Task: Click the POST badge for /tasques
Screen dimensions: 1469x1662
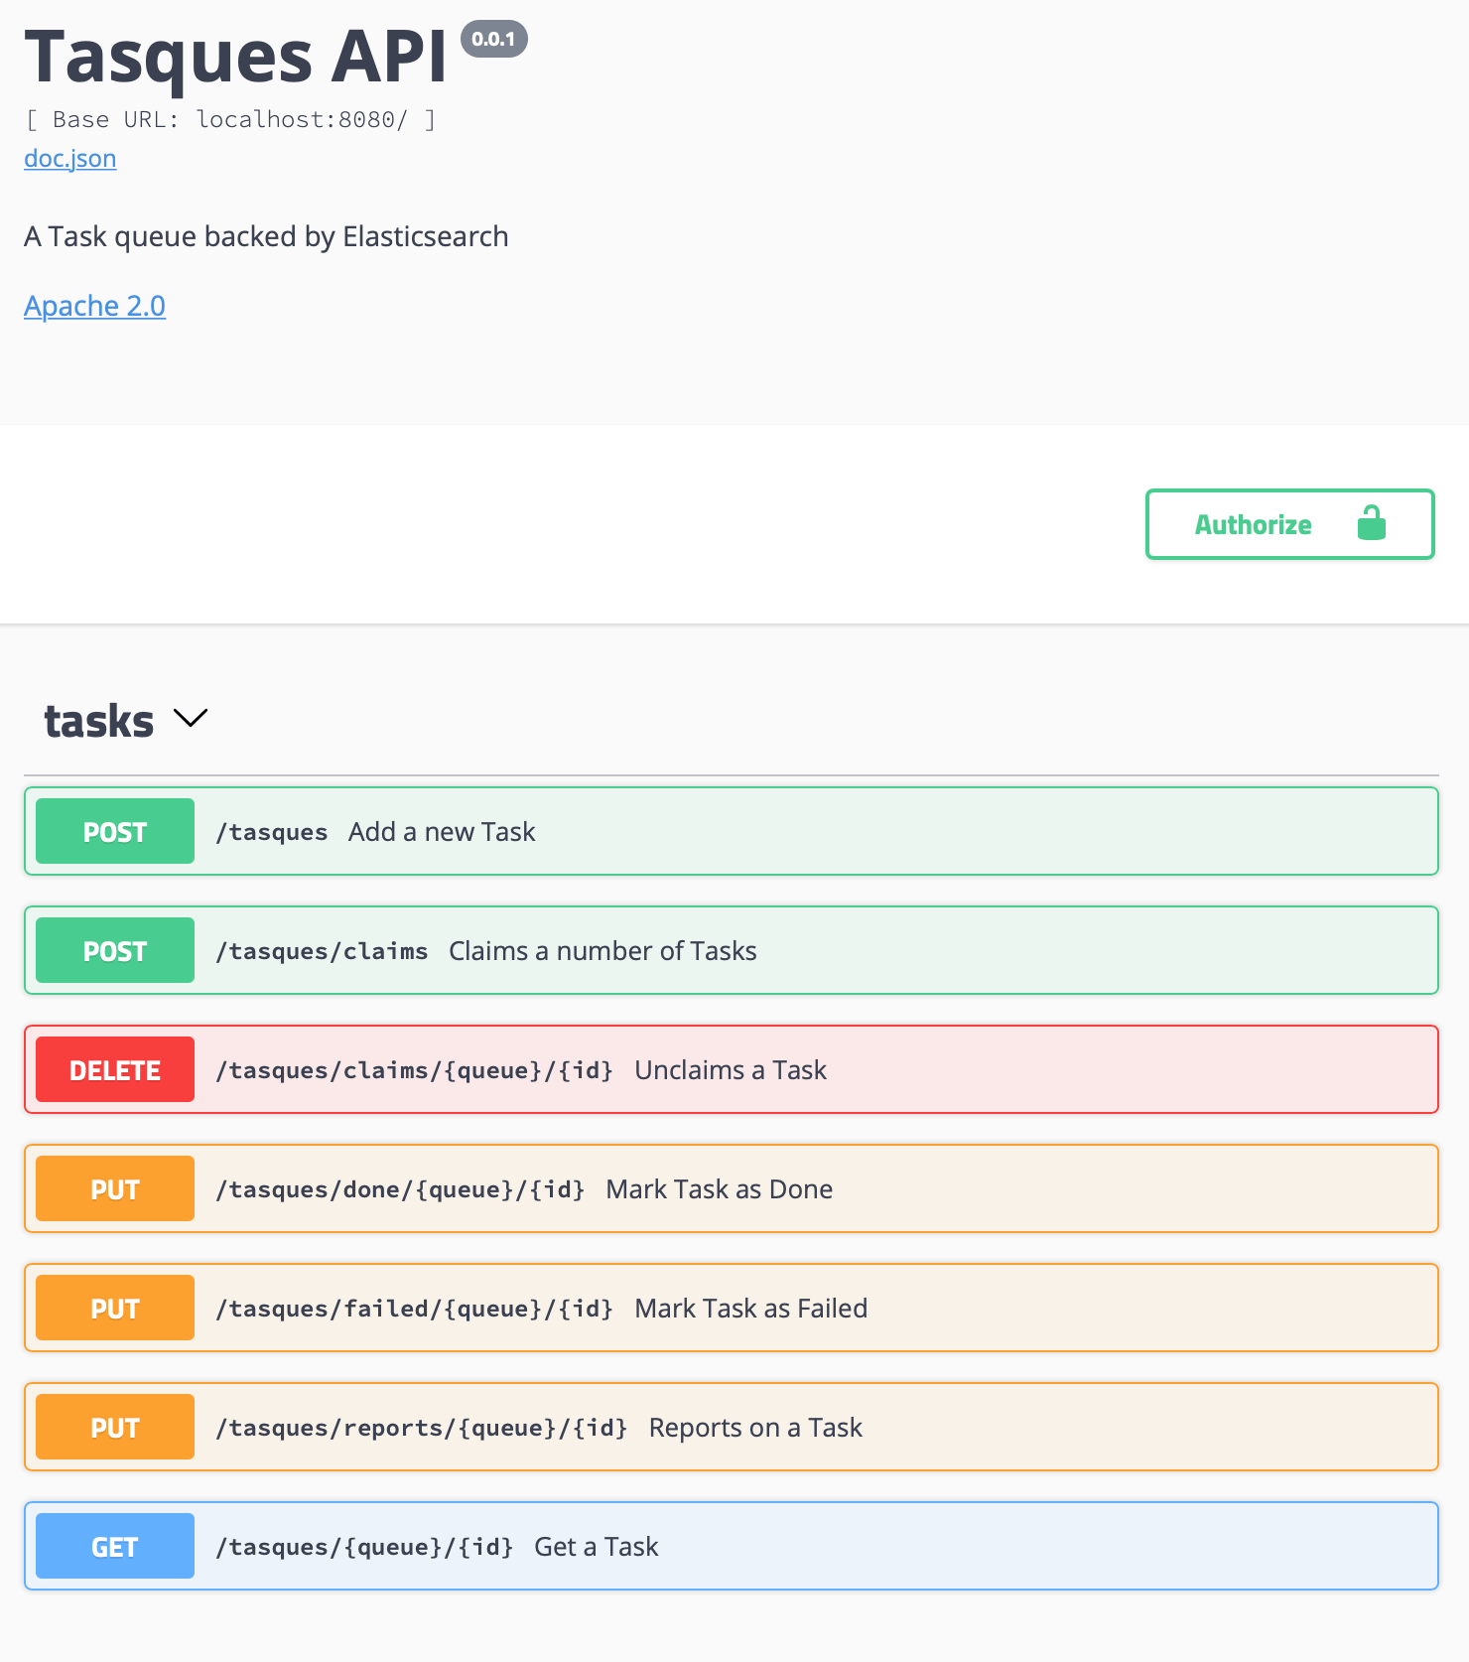Action: [115, 831]
